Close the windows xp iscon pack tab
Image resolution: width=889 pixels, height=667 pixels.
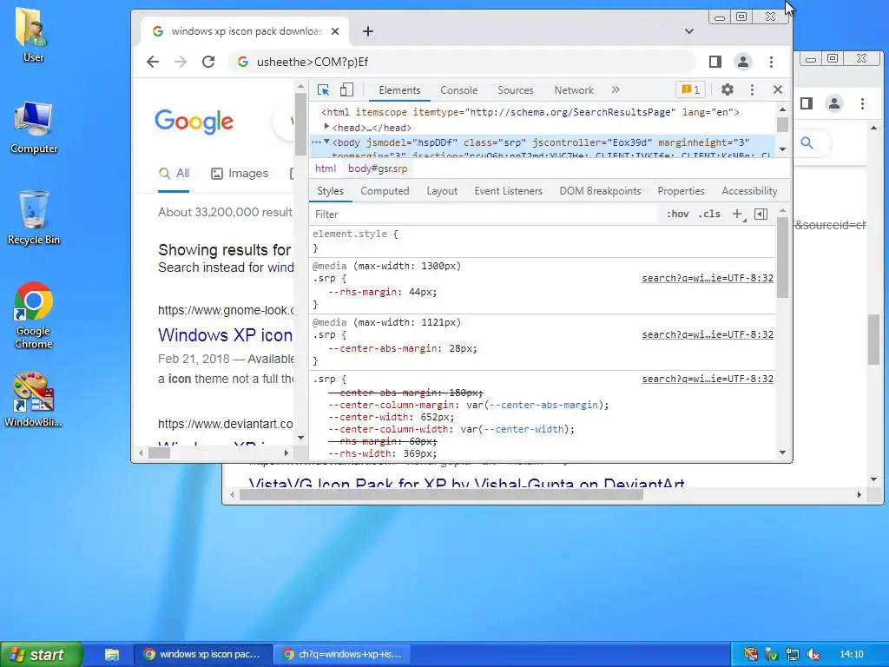(335, 31)
